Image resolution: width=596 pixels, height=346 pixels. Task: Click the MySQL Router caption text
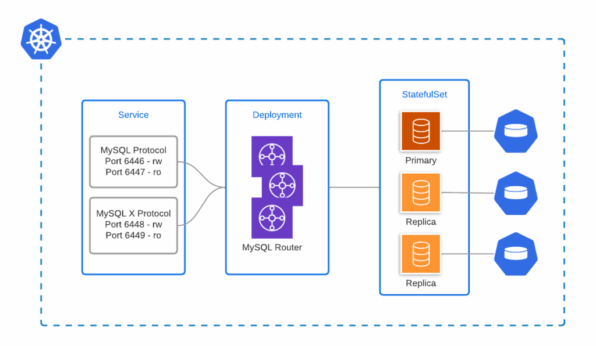point(272,247)
